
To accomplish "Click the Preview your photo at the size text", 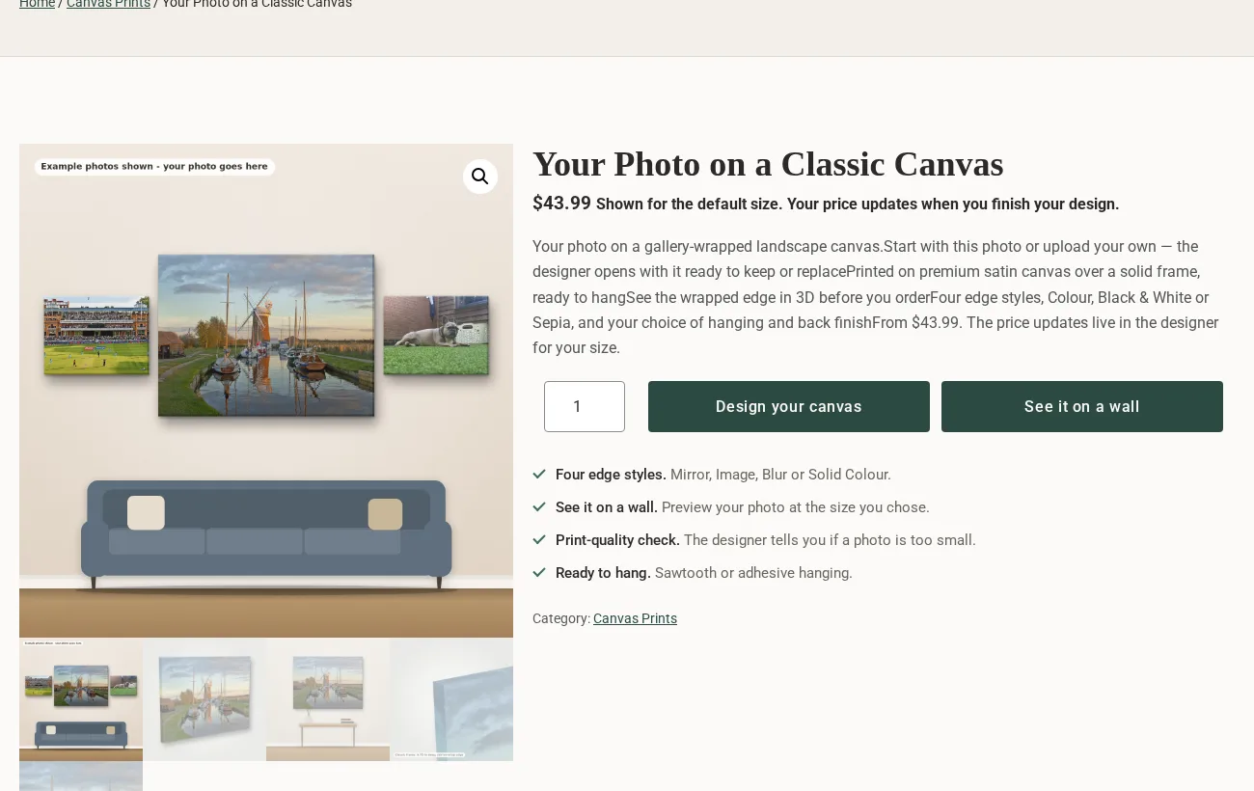I will [796, 507].
